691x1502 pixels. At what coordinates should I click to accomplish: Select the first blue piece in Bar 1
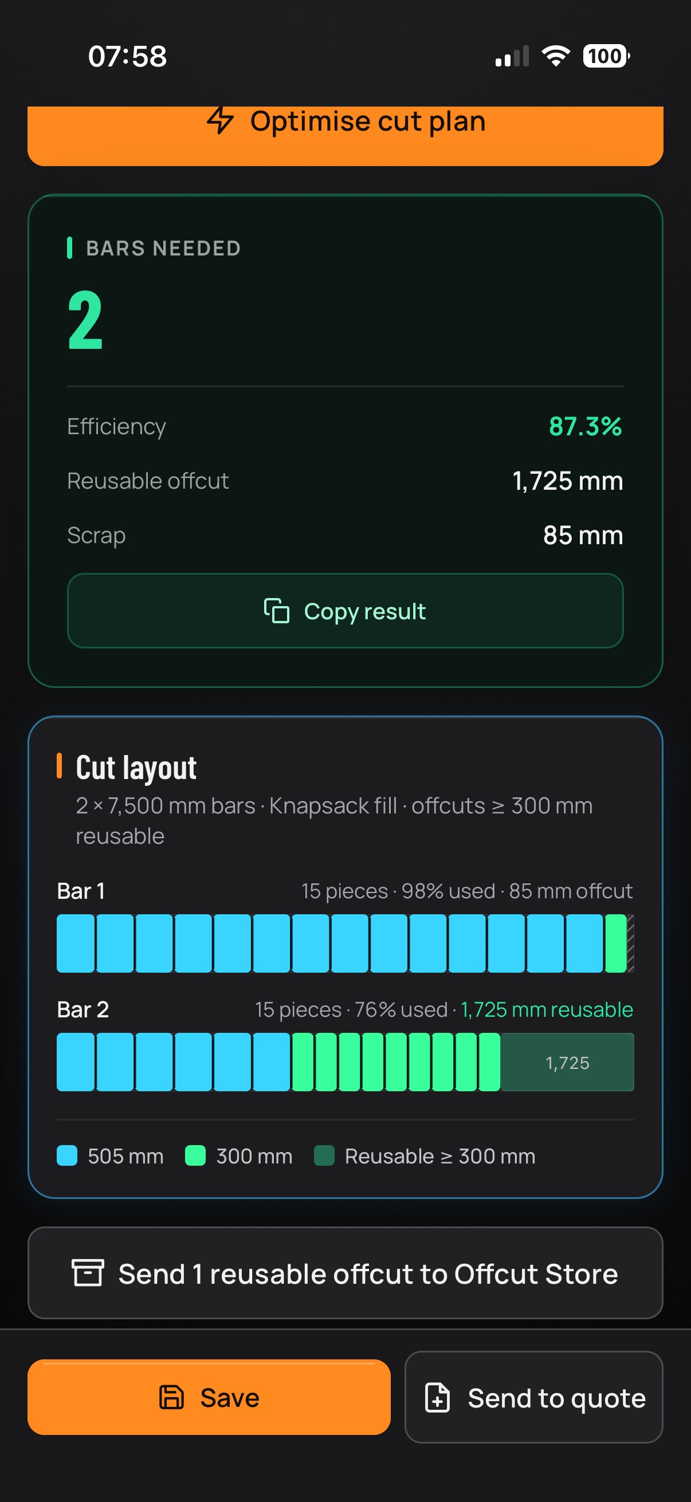click(75, 943)
